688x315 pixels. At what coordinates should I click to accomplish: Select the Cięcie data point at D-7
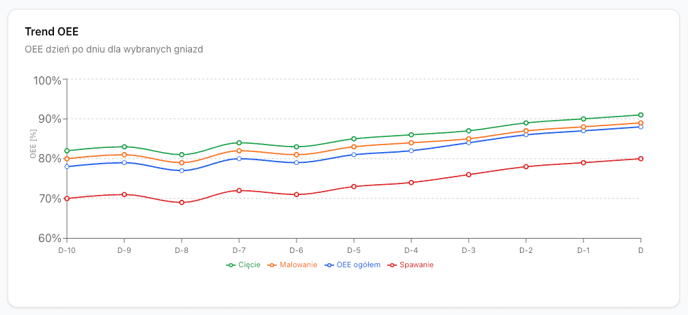point(239,142)
